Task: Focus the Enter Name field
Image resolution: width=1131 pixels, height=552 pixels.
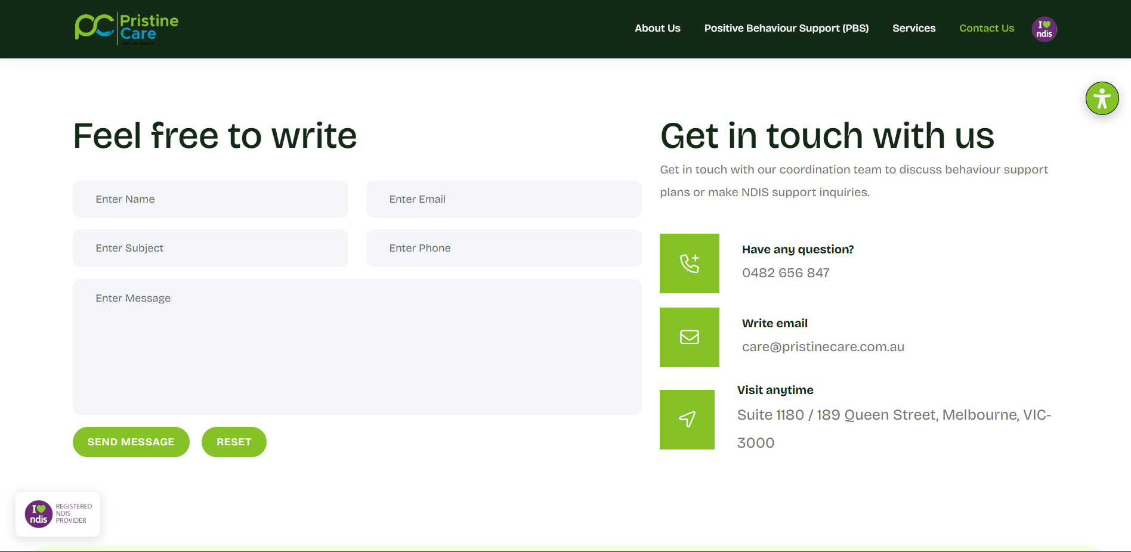Action: [x=211, y=199]
